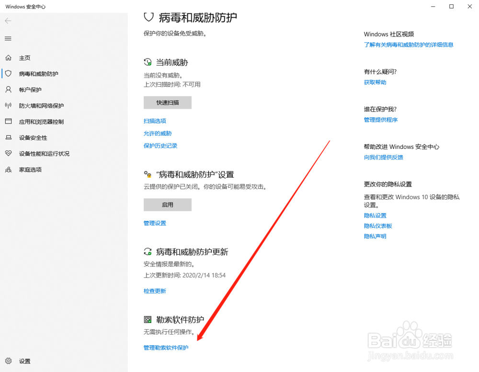Screen dimensions: 479x372
Task: Click the browser window icon for 应用和浏览器控制
Action: click(8, 121)
